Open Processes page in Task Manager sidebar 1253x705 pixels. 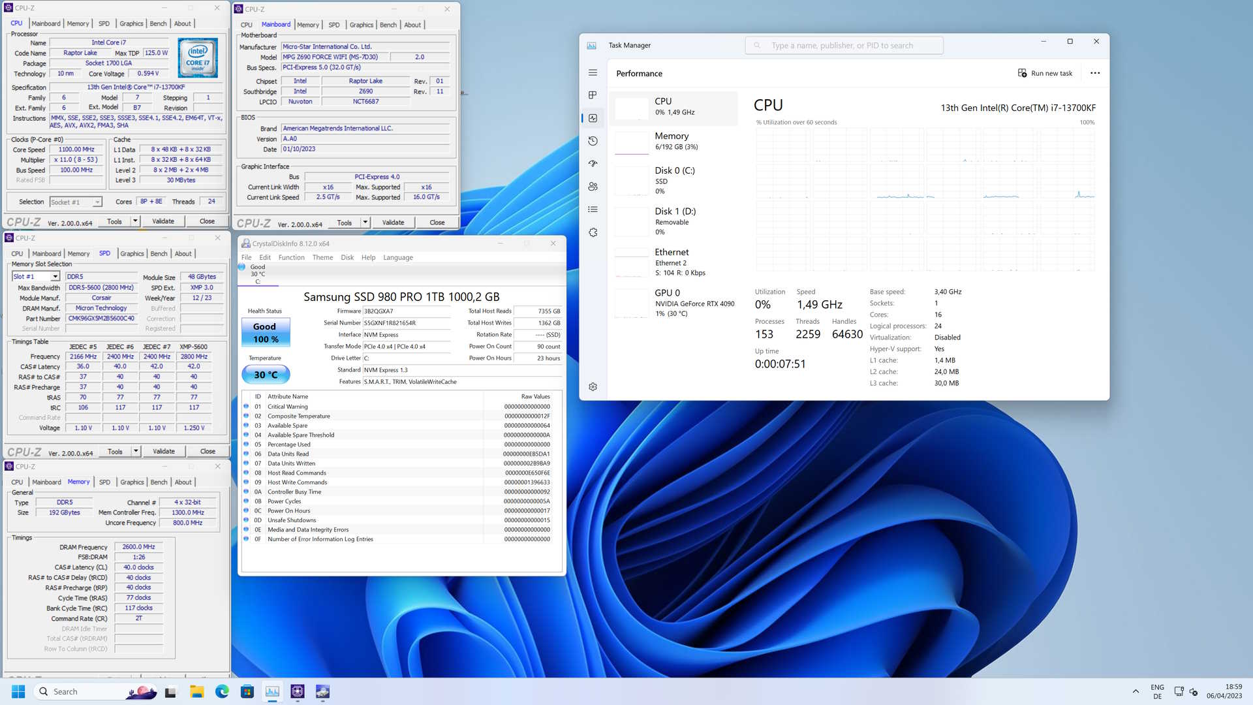click(593, 95)
